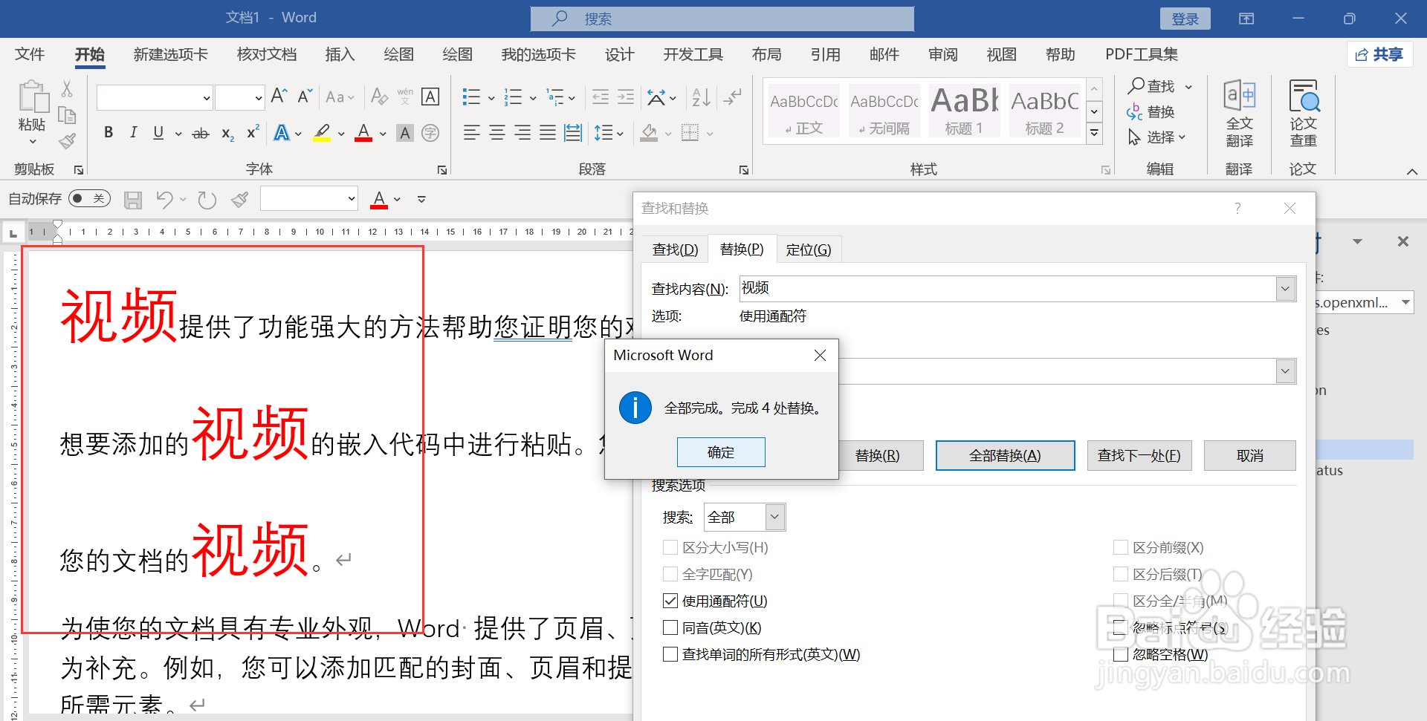
Task: Check 查找单词的所有形式(英文) checkbox
Action: click(670, 654)
